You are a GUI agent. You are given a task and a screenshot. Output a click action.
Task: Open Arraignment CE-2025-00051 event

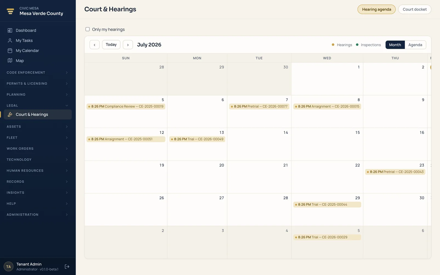point(126,139)
